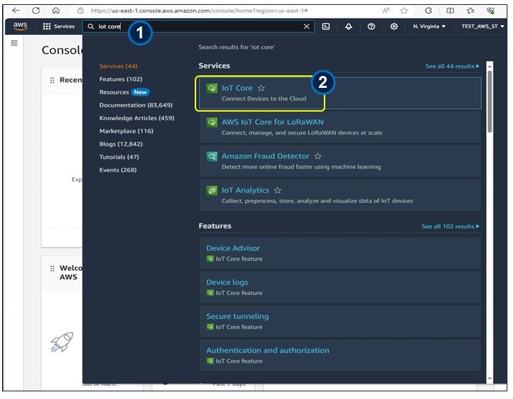Image resolution: width=513 pixels, height=399 pixels.
Task: Click scrollbar up arrow in results
Action: tap(490, 66)
